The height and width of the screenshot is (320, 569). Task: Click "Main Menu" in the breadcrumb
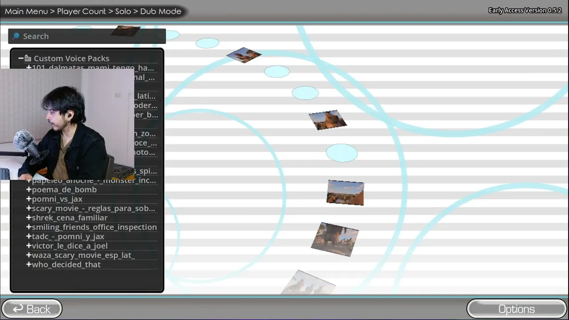(x=26, y=11)
